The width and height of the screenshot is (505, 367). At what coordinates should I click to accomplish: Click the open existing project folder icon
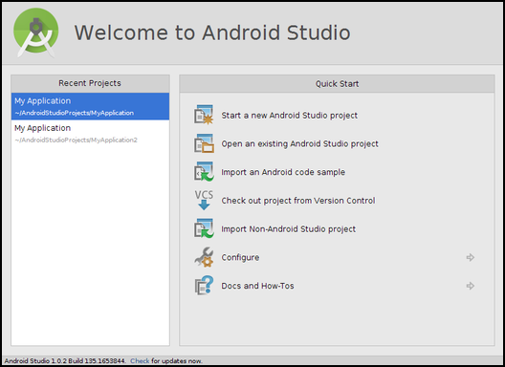(204, 143)
